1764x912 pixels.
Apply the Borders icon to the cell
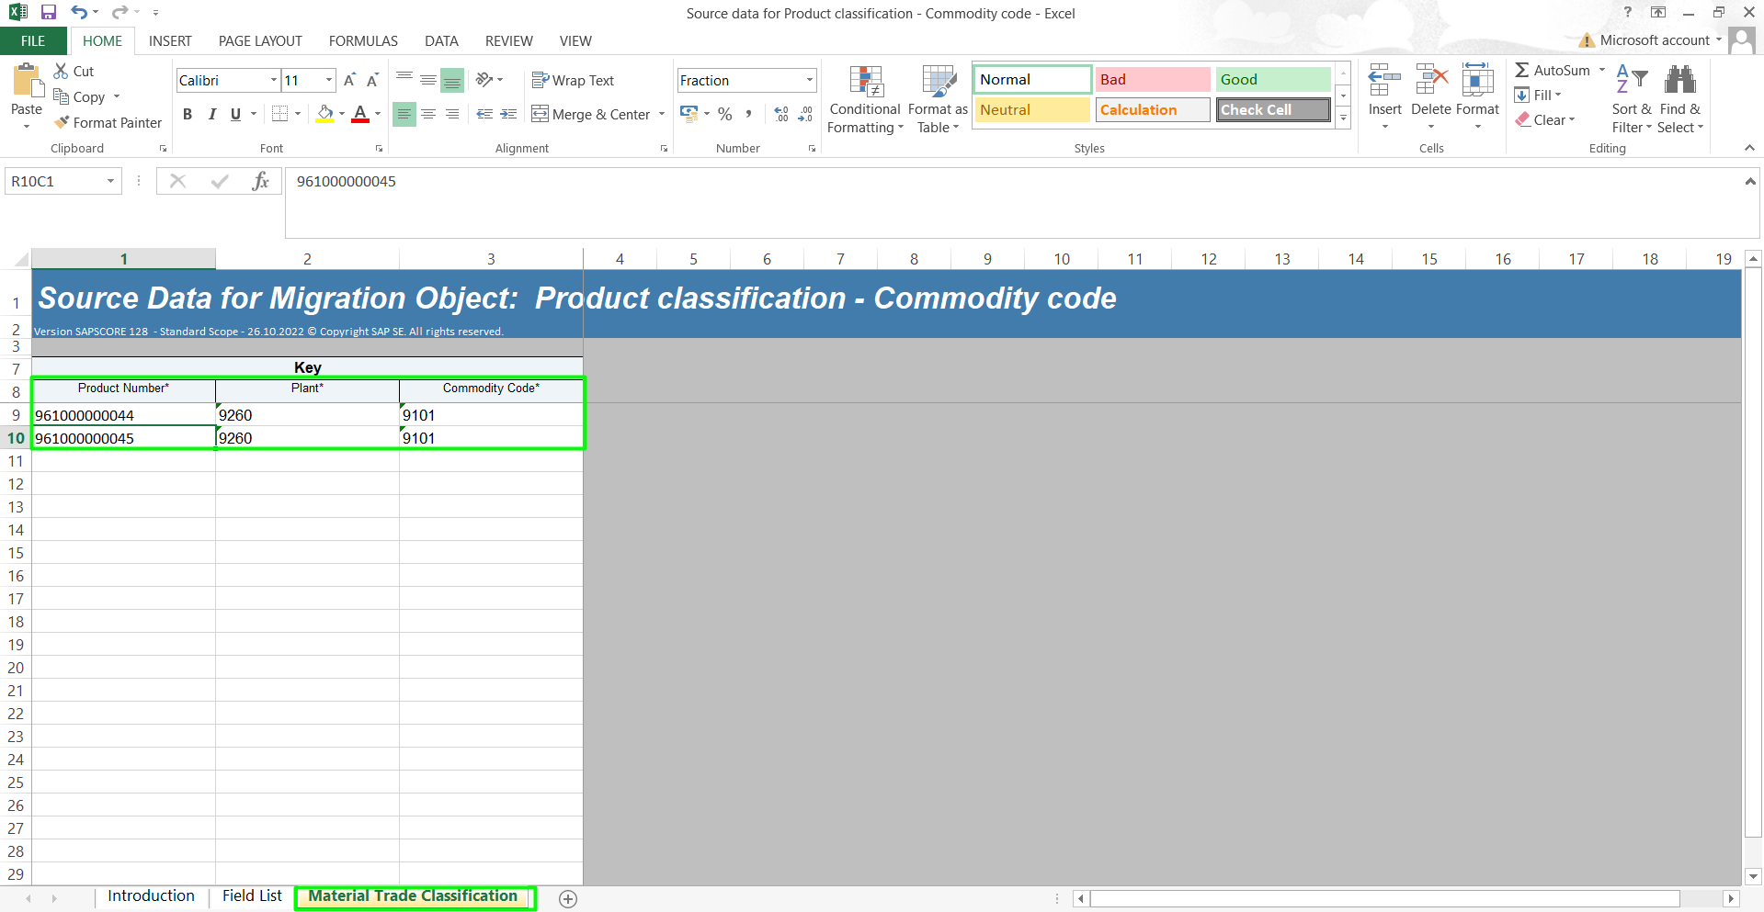(x=280, y=114)
